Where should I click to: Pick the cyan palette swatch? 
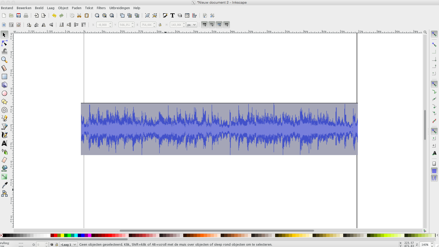pos(76,236)
